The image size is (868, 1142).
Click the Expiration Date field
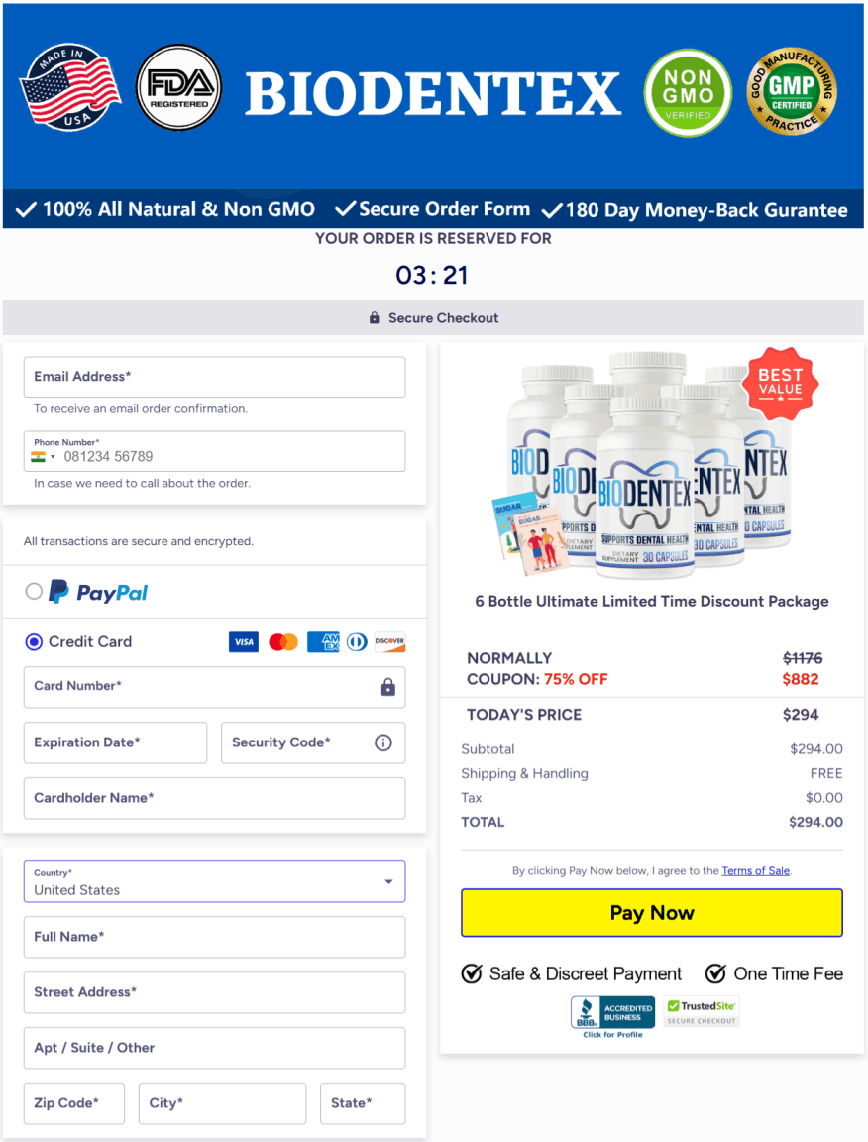pos(115,742)
